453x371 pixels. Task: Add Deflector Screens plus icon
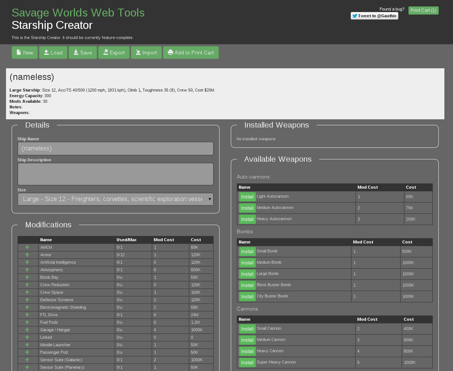point(27,300)
